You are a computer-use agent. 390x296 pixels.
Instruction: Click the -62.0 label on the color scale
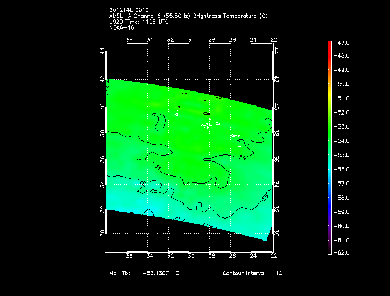tap(343, 253)
